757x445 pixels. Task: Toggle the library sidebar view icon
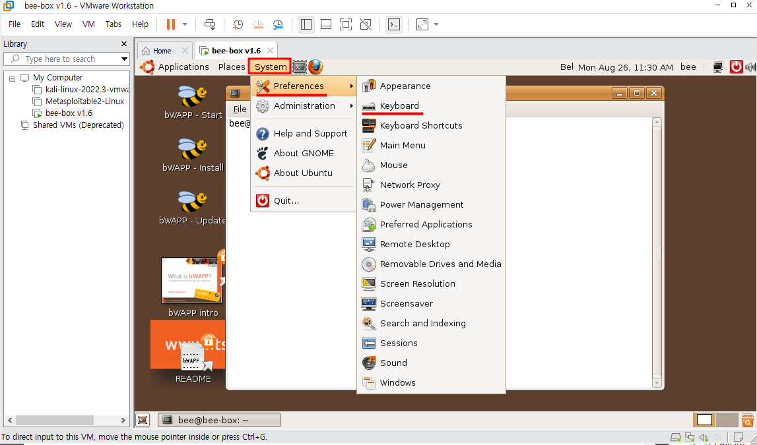[306, 24]
